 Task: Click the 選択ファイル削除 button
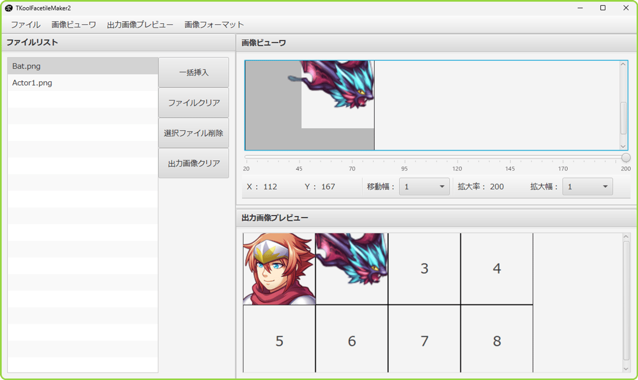194,133
